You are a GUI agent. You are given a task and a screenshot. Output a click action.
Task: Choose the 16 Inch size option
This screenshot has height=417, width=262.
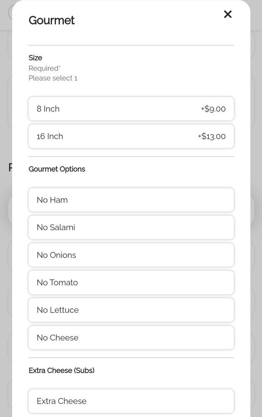coord(131,136)
